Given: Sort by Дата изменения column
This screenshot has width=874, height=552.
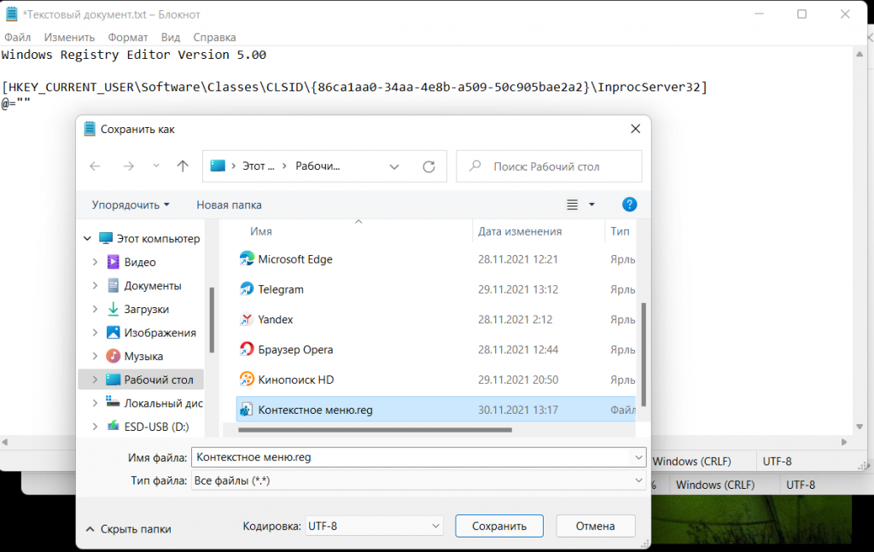Looking at the screenshot, I should click(x=520, y=231).
